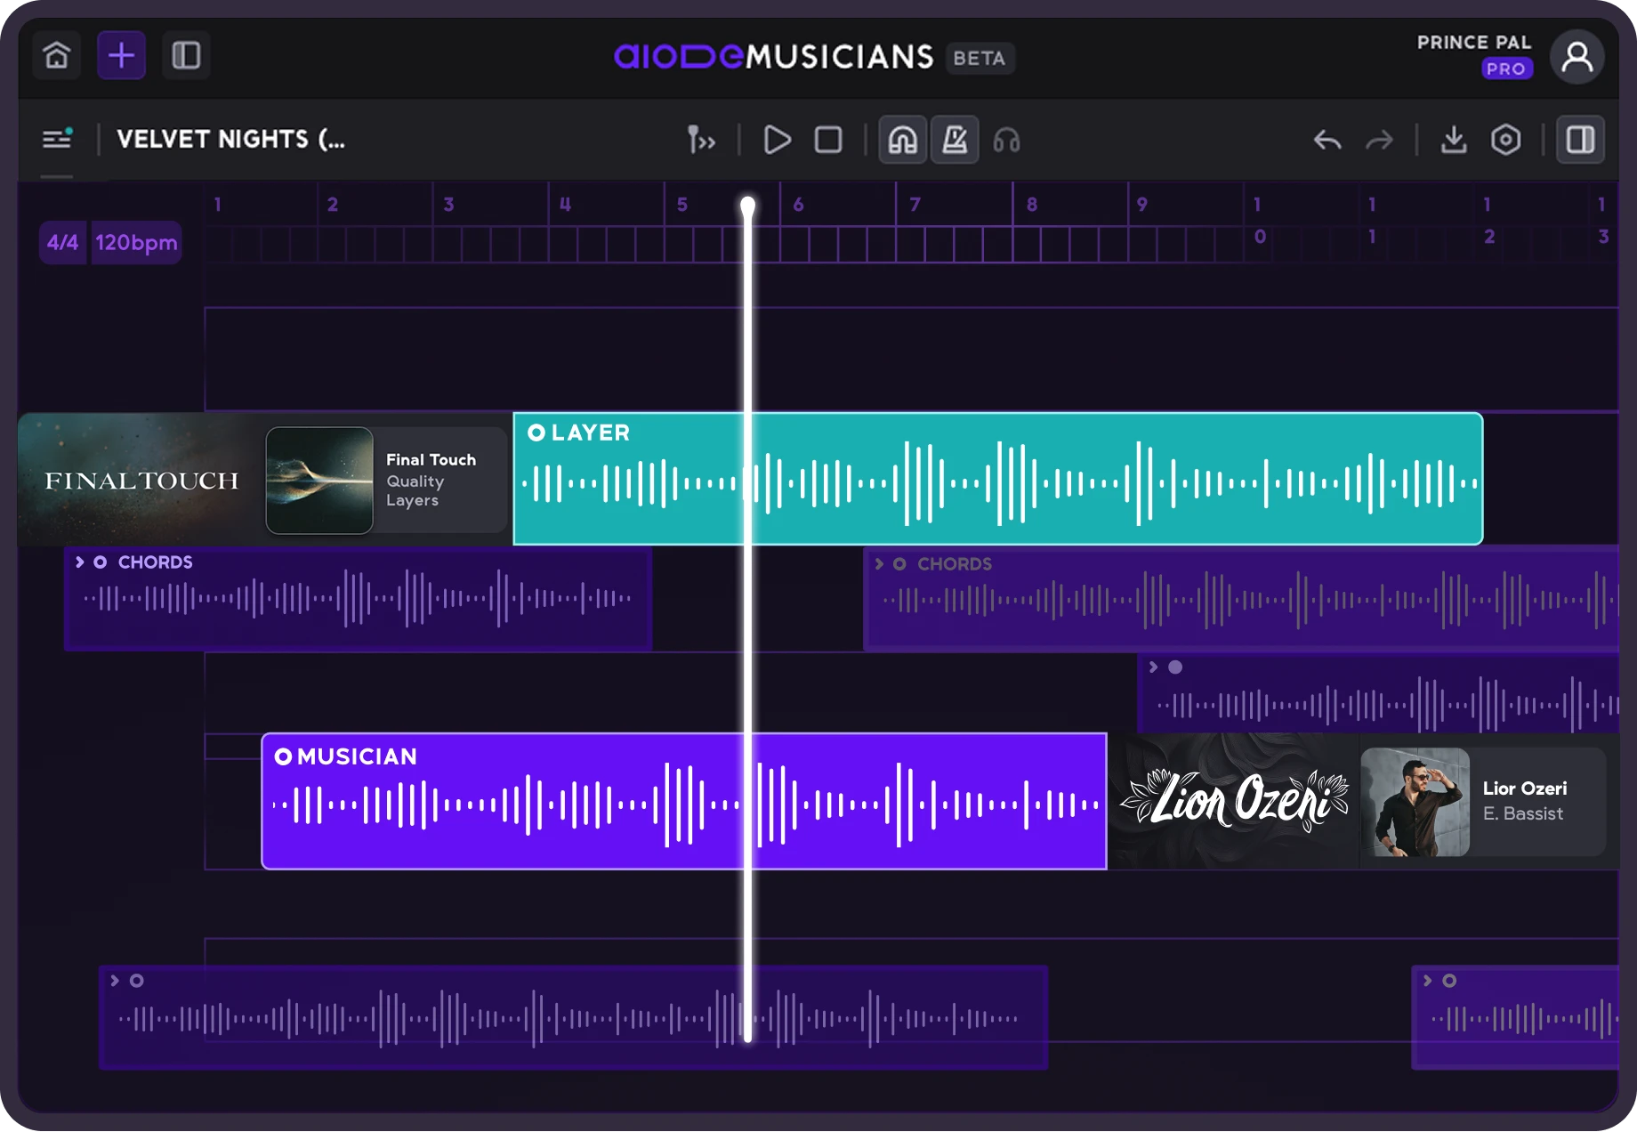
Task: Select the Lior Ozeri E. Bassist card
Action: [1482, 802]
